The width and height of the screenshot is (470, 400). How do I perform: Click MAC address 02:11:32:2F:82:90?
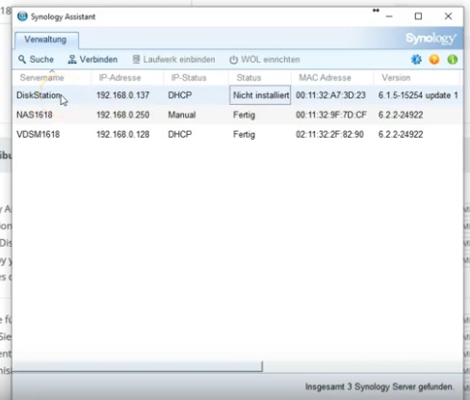[x=329, y=134]
